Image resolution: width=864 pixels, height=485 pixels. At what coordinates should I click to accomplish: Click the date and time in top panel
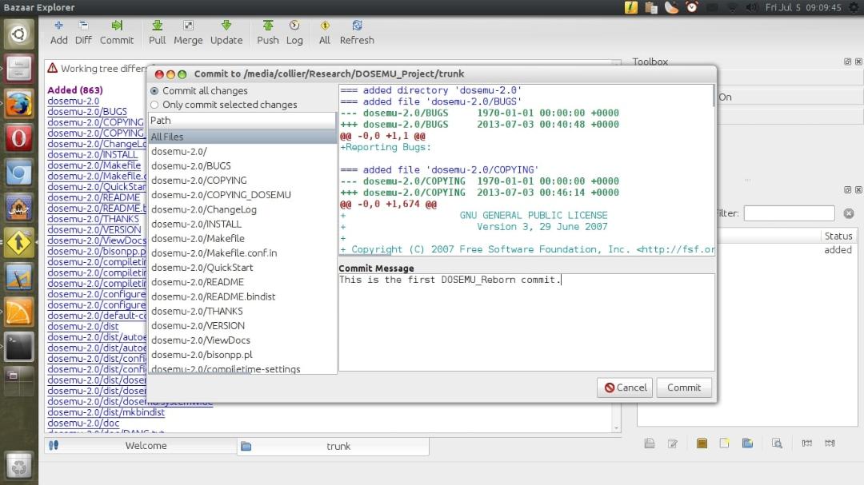[803, 7]
